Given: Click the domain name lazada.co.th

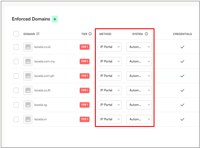Looking at the screenshot, I should tap(42, 90).
